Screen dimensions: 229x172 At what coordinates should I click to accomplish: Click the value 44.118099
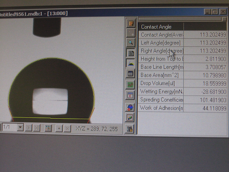point(214,108)
